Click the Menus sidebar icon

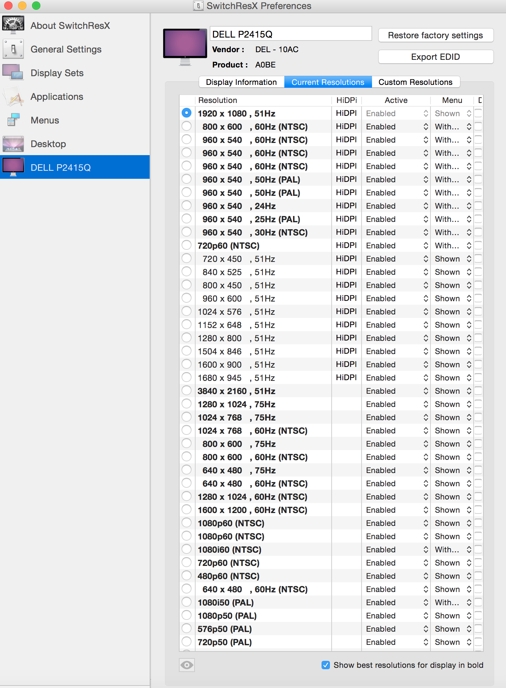pyautogui.click(x=13, y=120)
